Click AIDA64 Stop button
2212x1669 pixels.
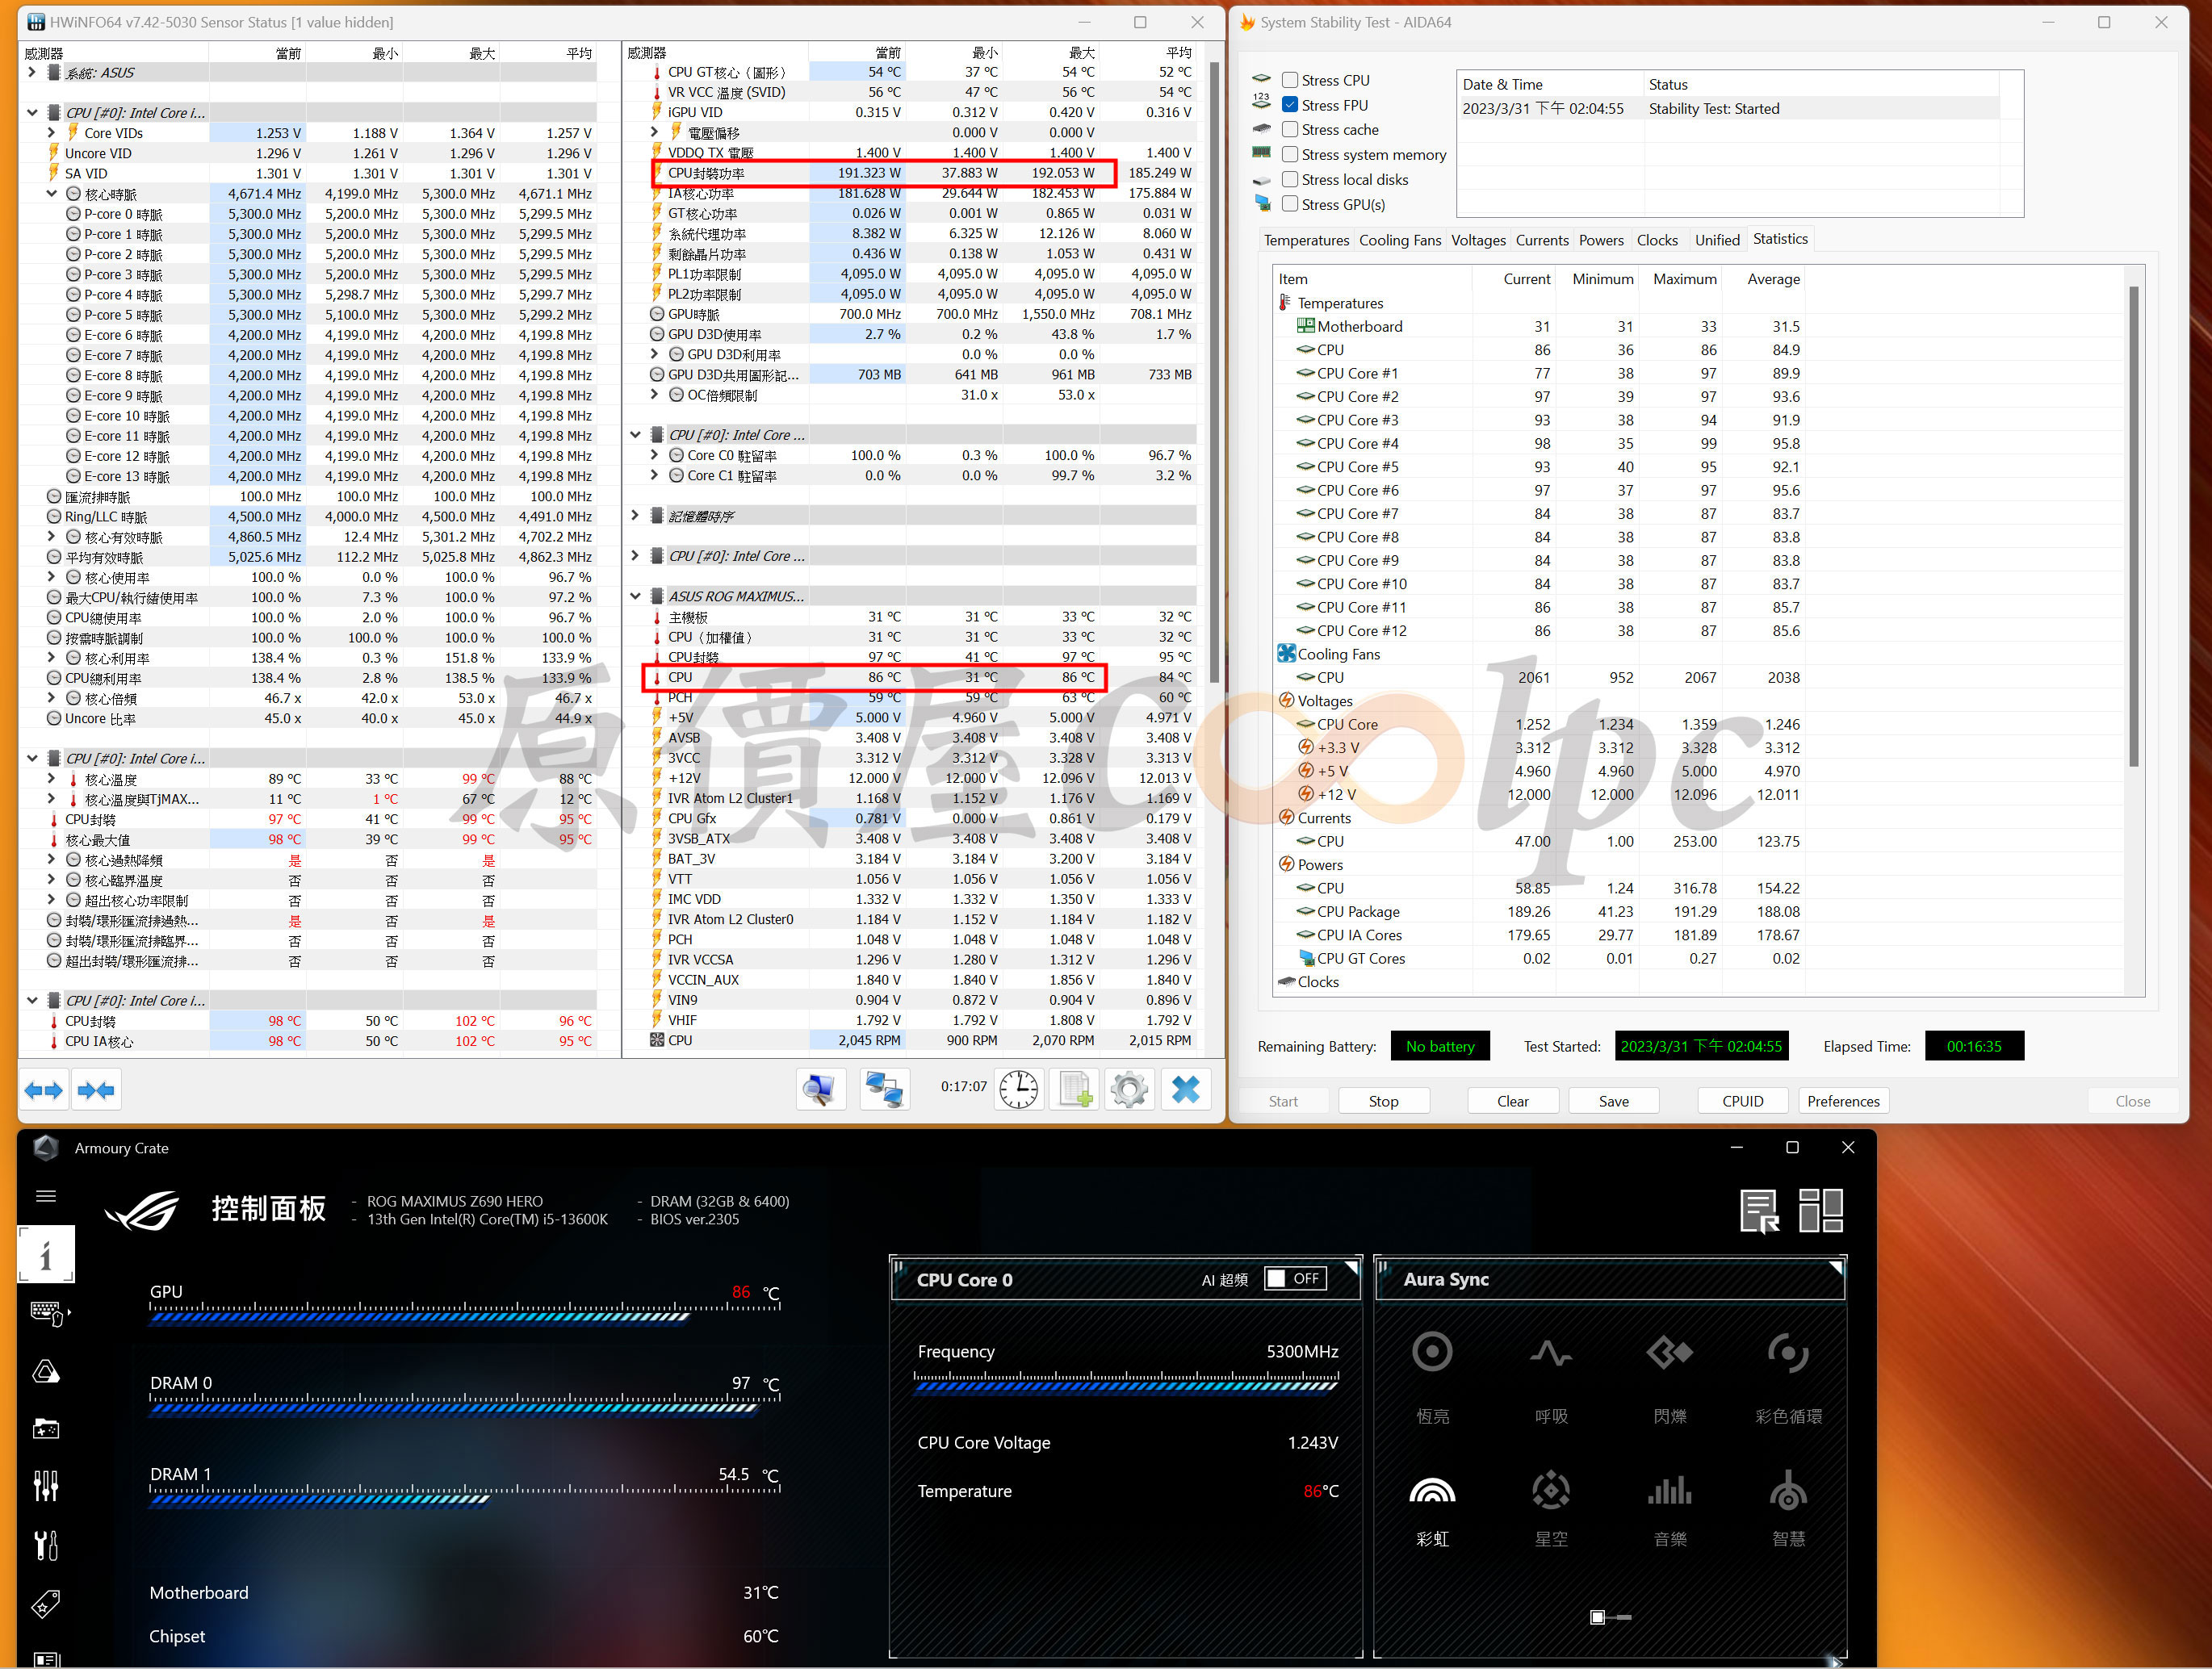pyautogui.click(x=1383, y=1101)
